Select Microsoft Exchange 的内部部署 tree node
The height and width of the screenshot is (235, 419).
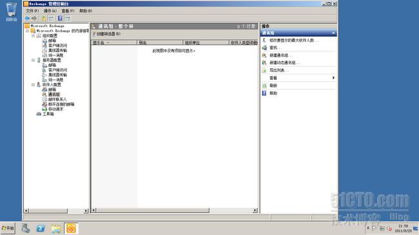pyautogui.click(x=63, y=31)
